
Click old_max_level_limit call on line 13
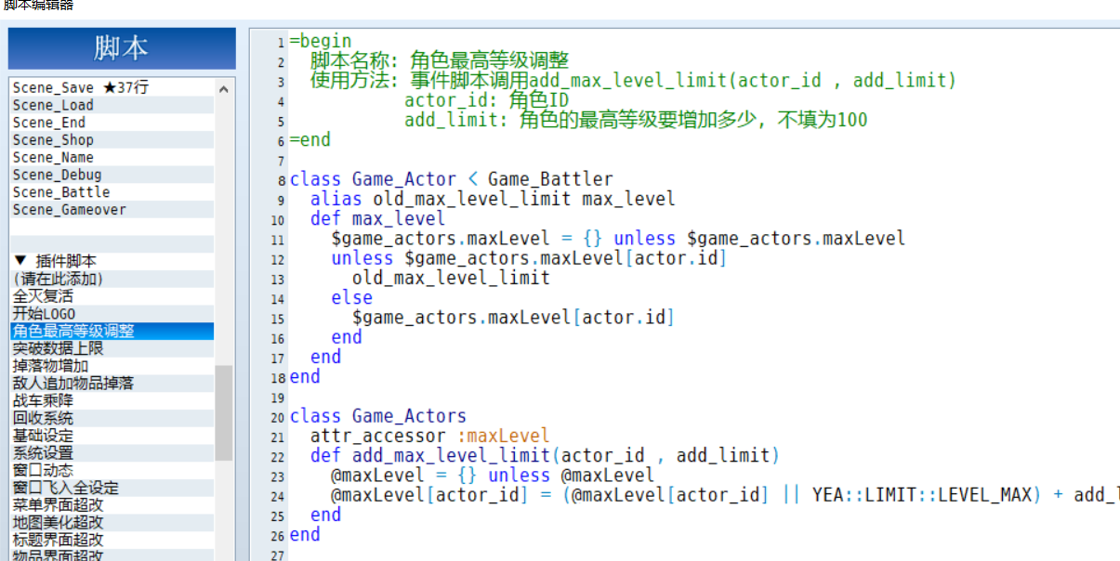[451, 278]
